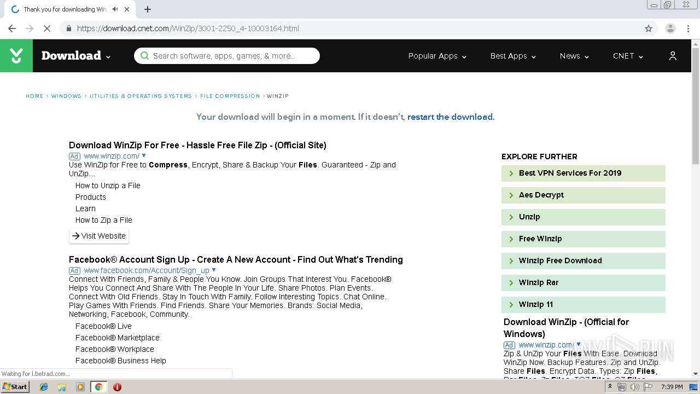Click restart the download link

(450, 117)
